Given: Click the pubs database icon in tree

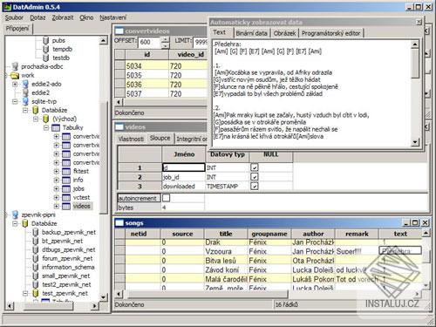Looking at the screenshot, I should [45, 40].
